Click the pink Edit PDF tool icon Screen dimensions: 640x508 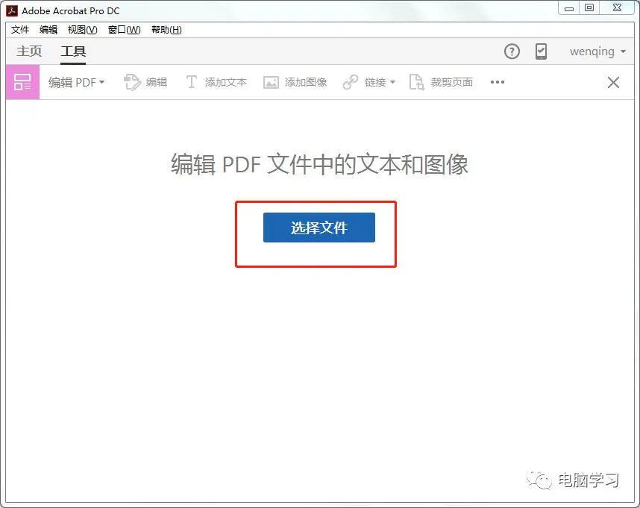point(22,82)
